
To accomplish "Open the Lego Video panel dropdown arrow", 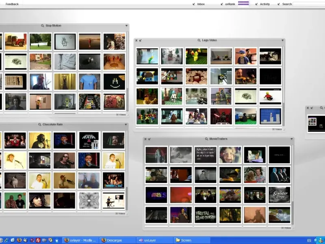I will pos(282,41).
